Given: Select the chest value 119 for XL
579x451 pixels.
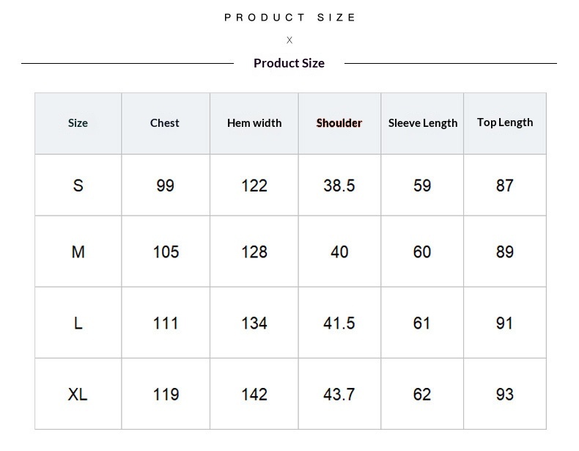Looking at the screenshot, I should click(x=166, y=395).
